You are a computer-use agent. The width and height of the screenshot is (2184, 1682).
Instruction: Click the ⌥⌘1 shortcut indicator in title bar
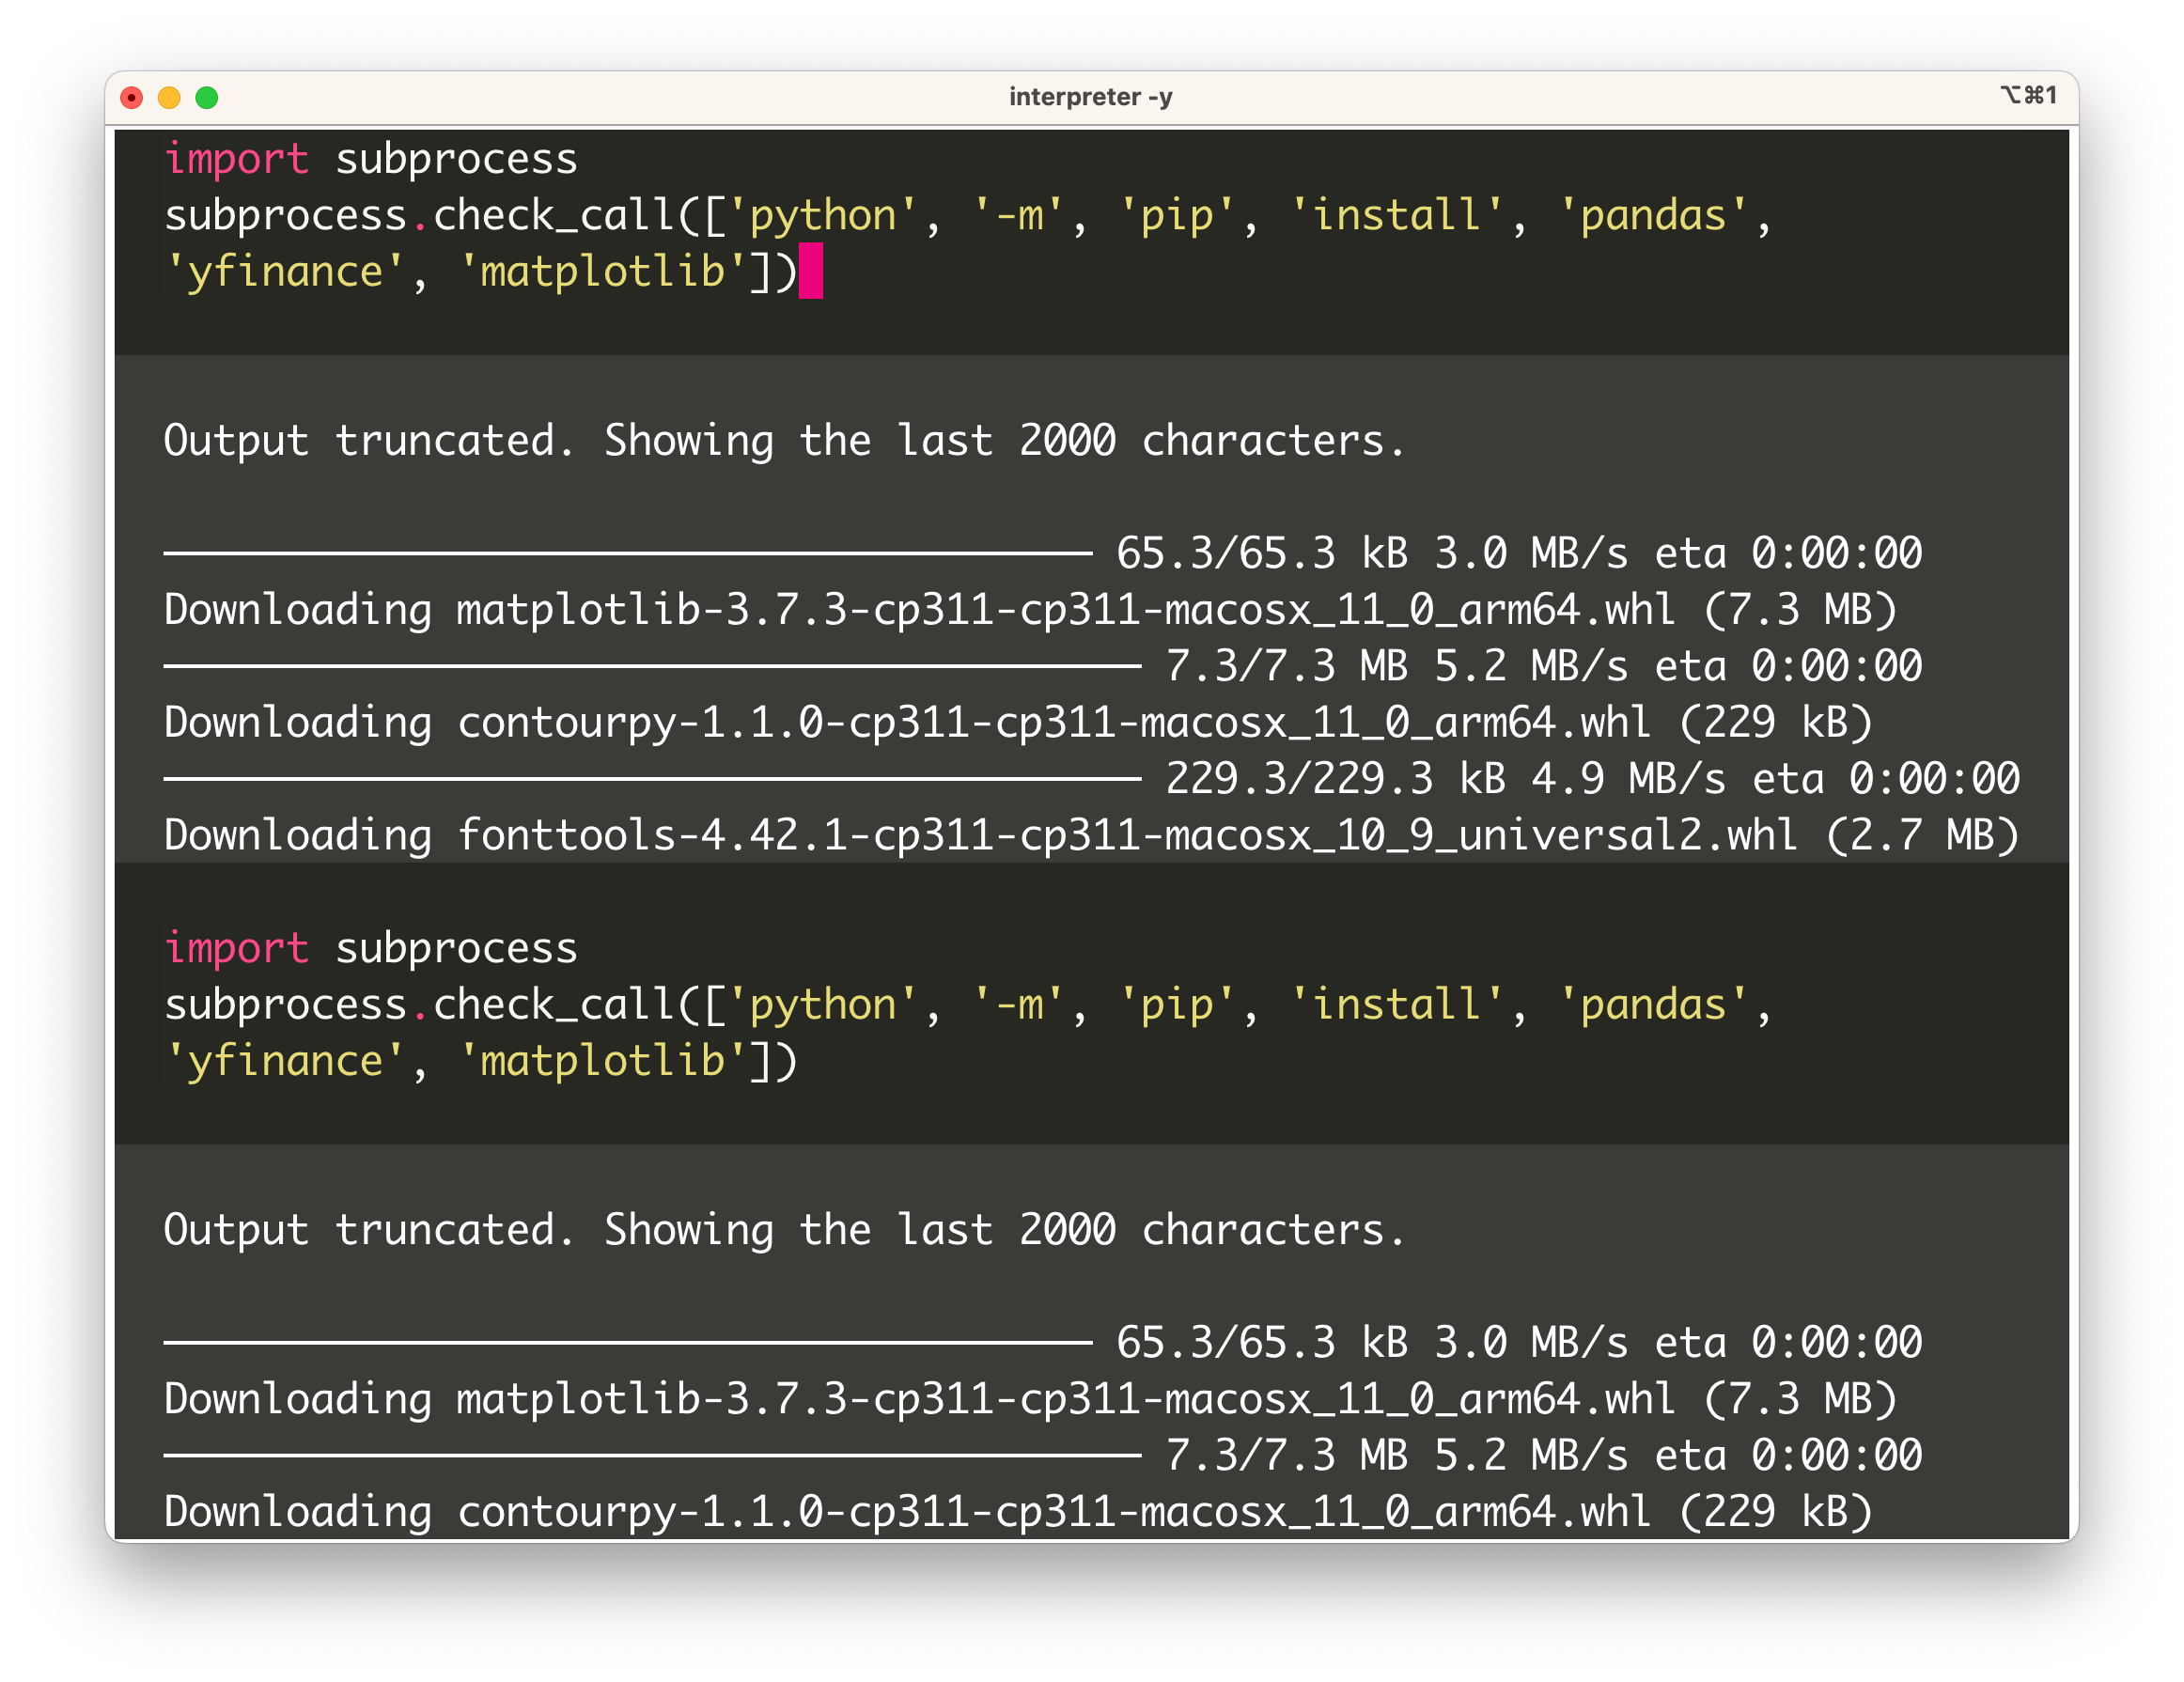point(2028,95)
